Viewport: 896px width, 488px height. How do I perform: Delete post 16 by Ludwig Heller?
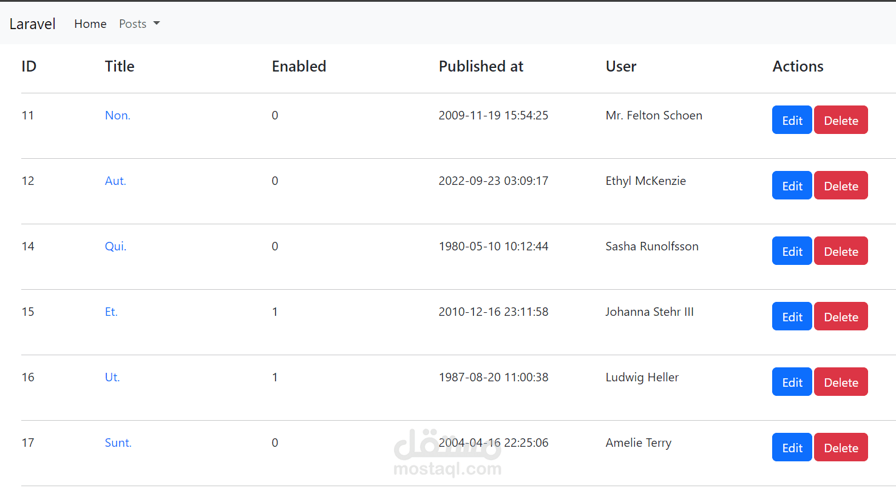pos(841,382)
